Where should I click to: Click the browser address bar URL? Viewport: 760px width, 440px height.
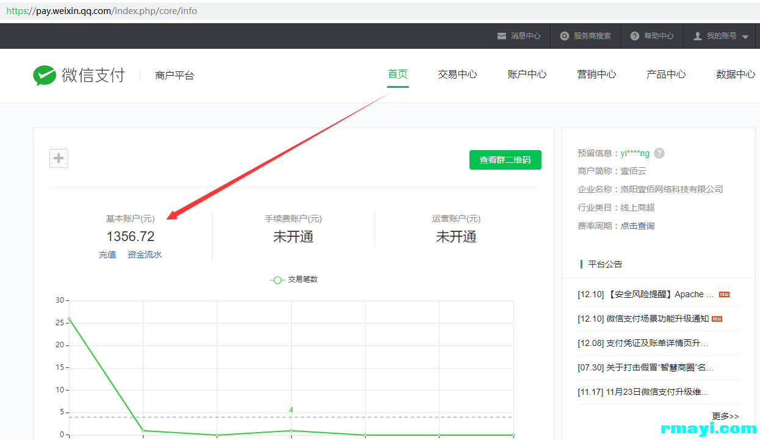point(102,11)
